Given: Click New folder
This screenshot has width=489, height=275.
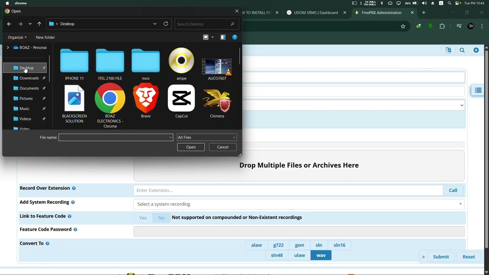Looking at the screenshot, I should pos(45,37).
